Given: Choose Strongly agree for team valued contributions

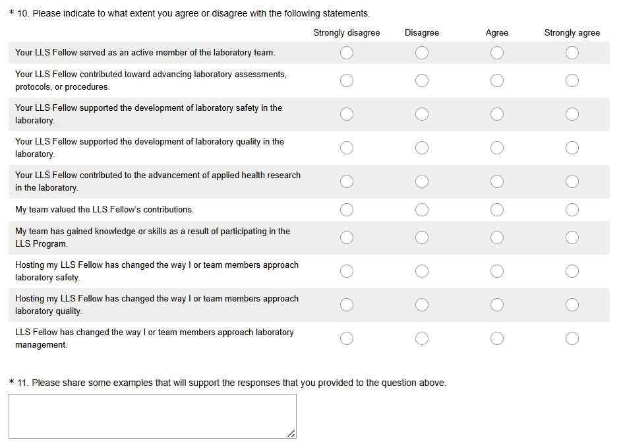Looking at the screenshot, I should click(x=572, y=210).
